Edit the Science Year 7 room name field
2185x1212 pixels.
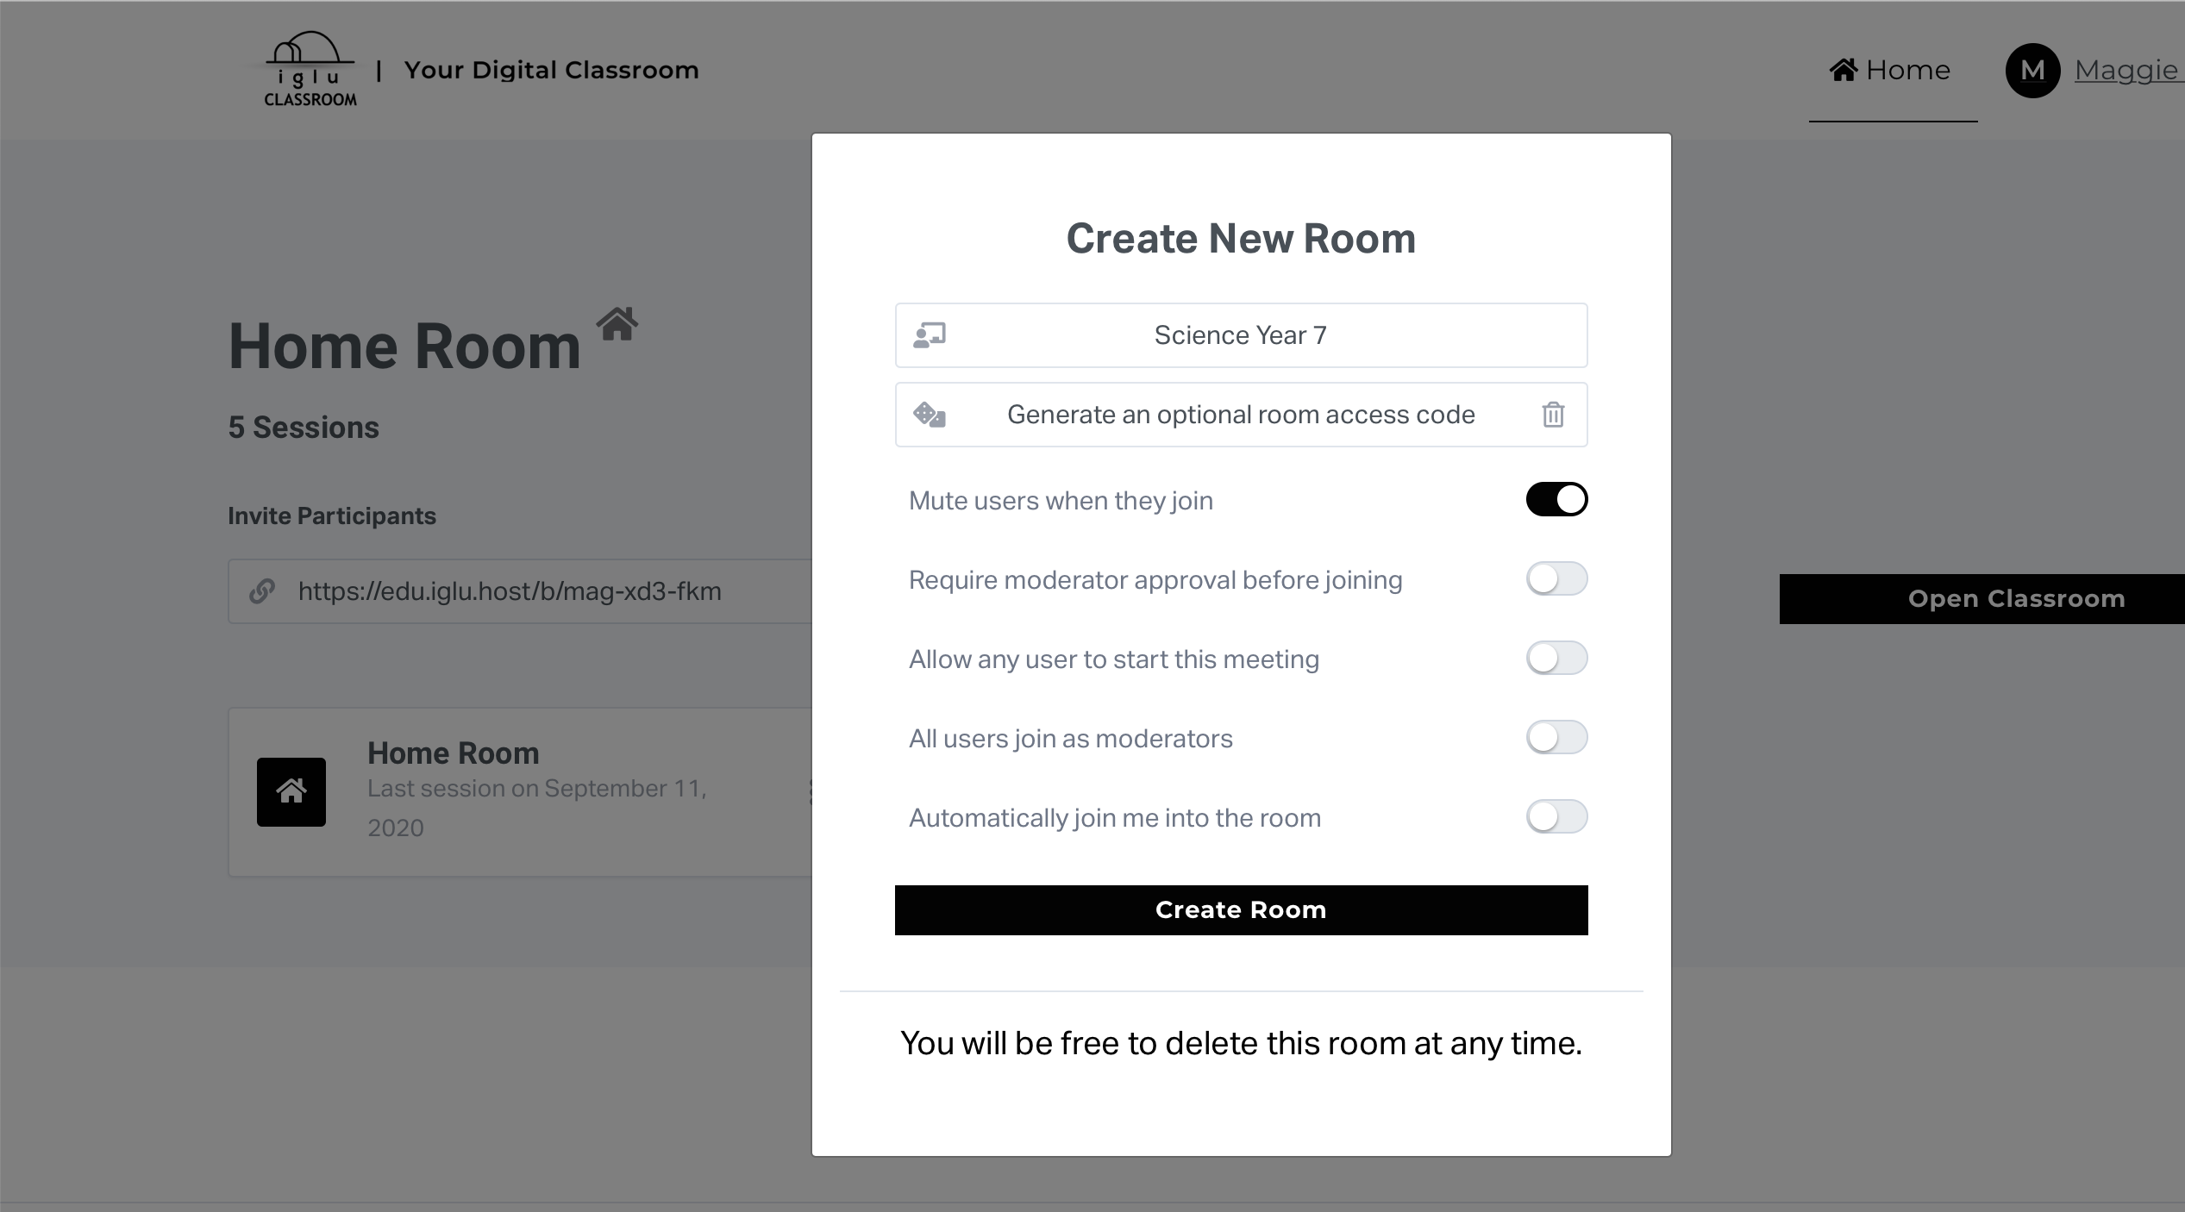click(1240, 335)
